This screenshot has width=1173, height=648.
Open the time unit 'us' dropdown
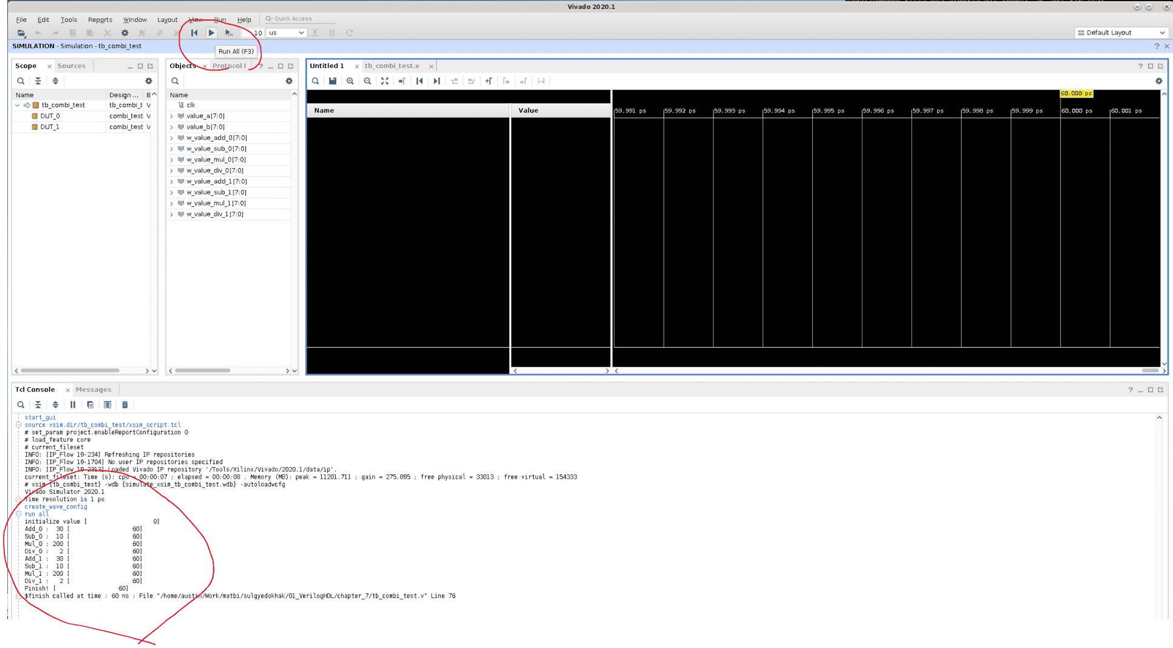[286, 33]
